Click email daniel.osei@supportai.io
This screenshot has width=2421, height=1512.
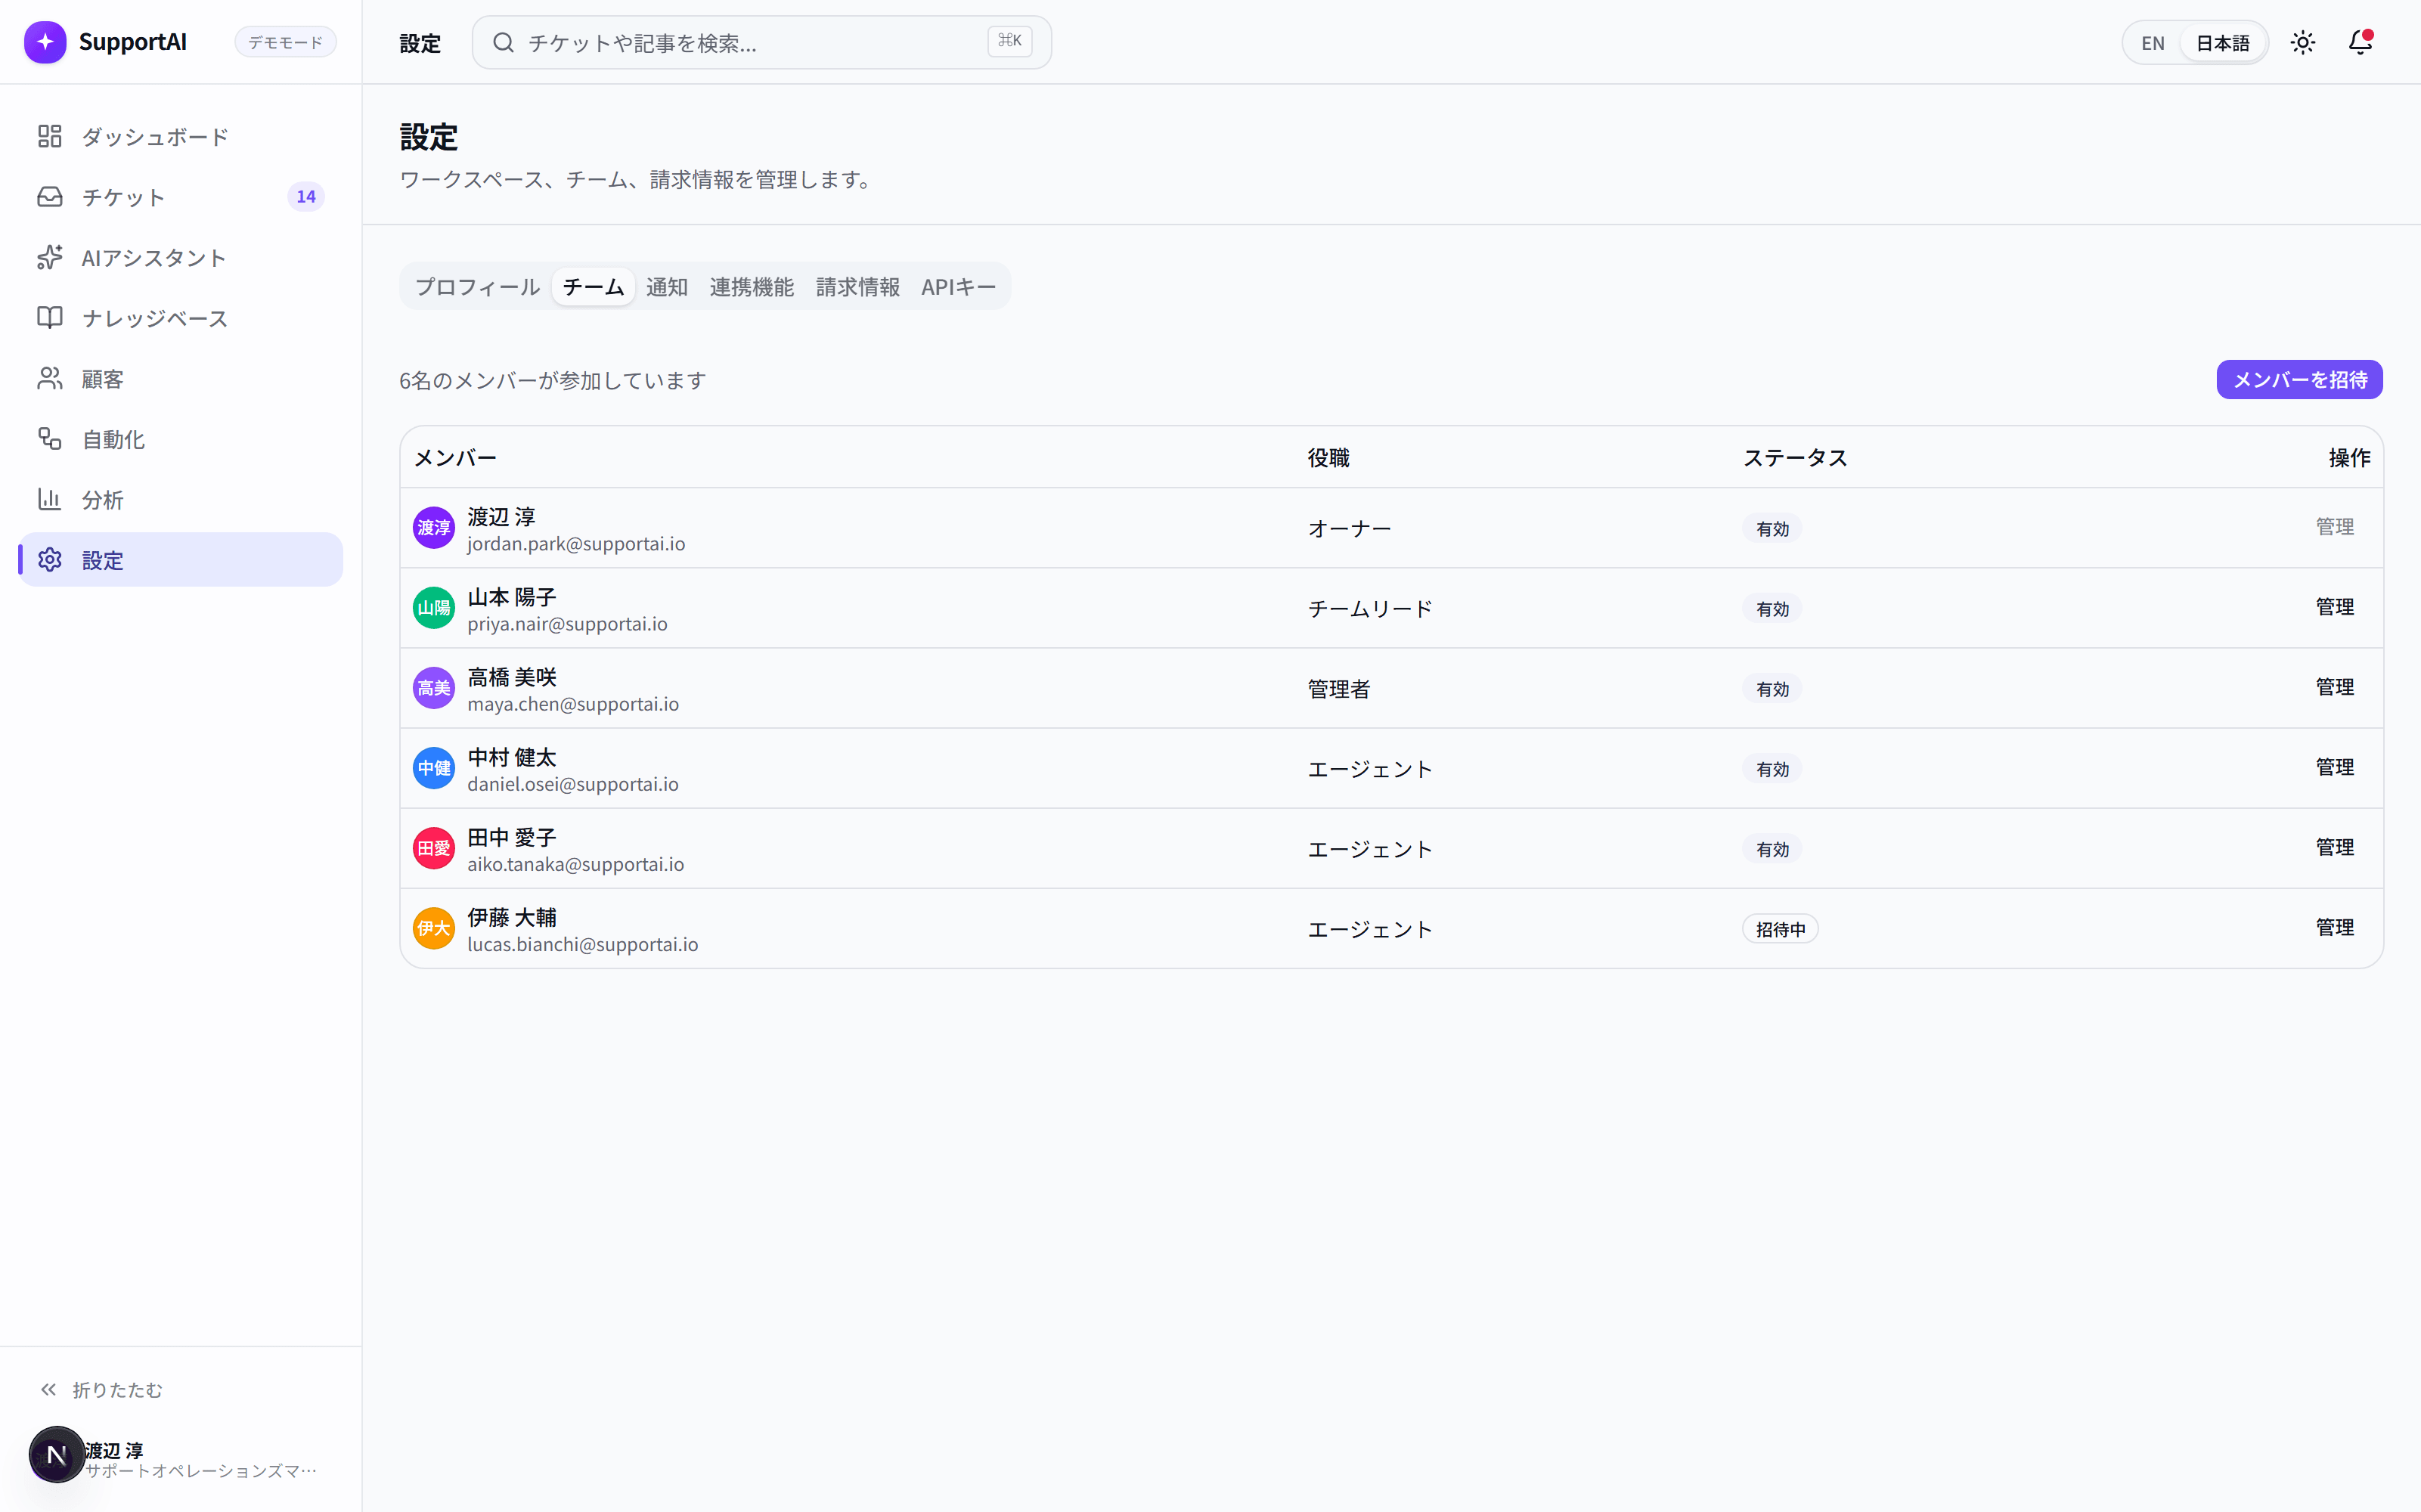[x=573, y=784]
